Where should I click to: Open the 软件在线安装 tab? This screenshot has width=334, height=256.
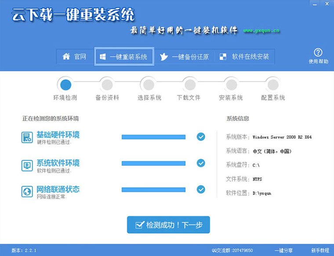pos(245,57)
